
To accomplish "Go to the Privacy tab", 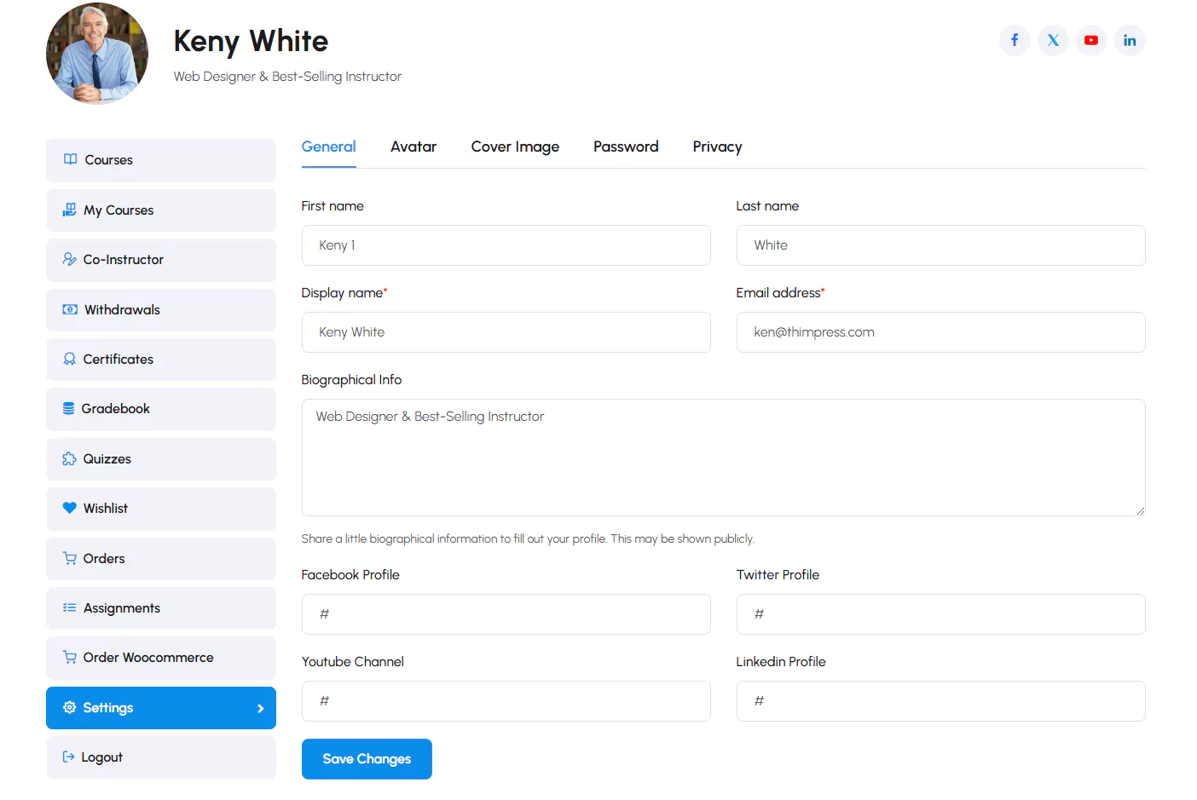I will pyautogui.click(x=717, y=147).
